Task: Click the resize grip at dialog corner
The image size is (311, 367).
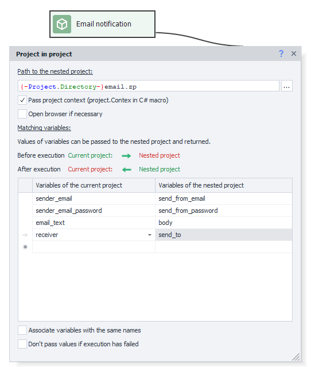Action: coord(296,357)
